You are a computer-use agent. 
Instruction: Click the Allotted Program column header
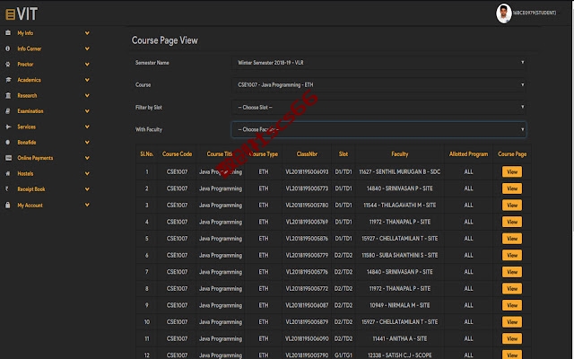(468, 154)
